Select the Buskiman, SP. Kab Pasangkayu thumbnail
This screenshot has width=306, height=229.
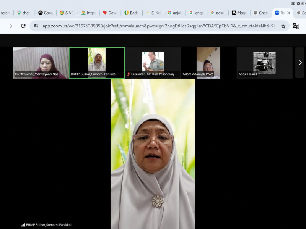coord(153,63)
